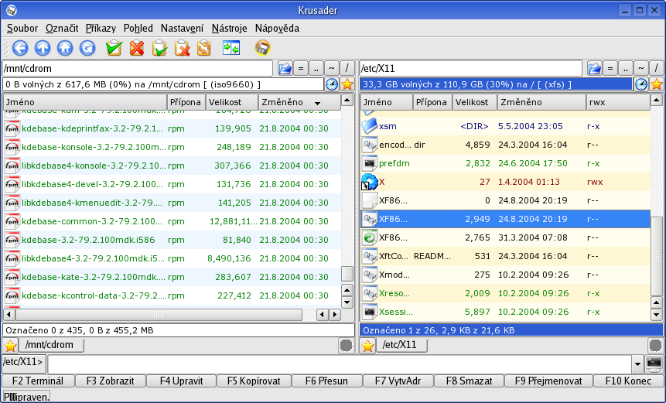
Task: Open the Pohled menu
Action: [x=138, y=29]
